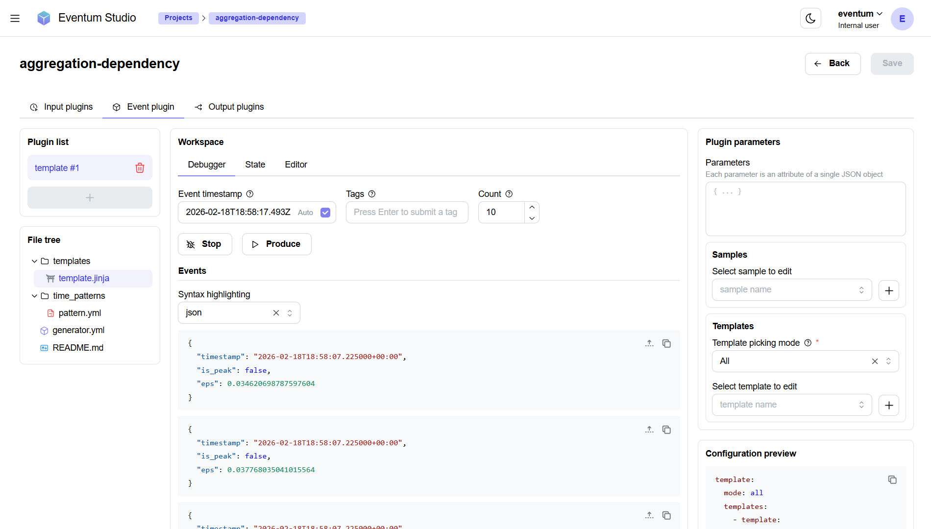The image size is (931, 529).
Task: Open the Template picking mode dropdown
Action: [x=889, y=361]
